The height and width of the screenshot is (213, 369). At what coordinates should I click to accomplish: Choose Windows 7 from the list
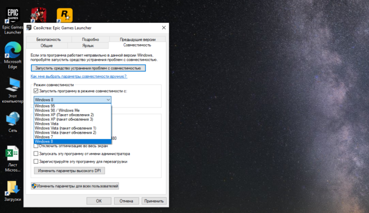(73, 137)
